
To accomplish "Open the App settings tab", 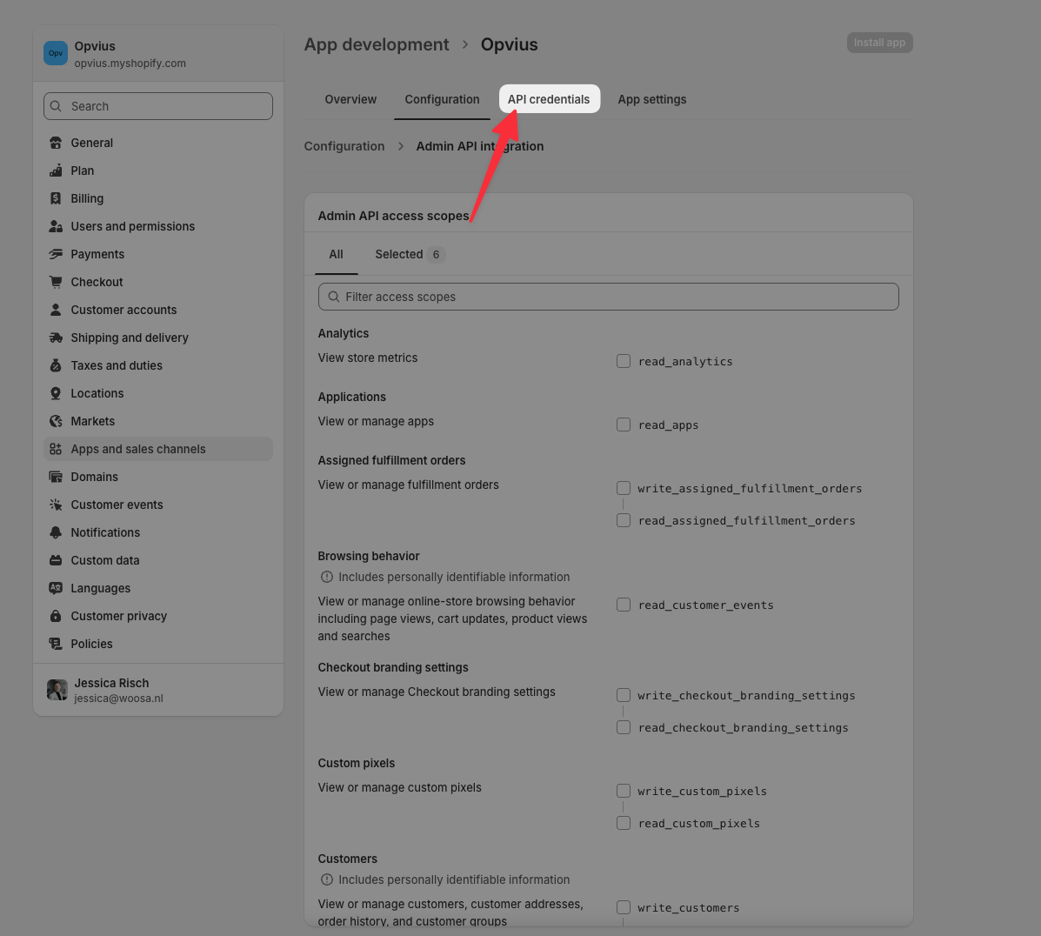I will (652, 100).
